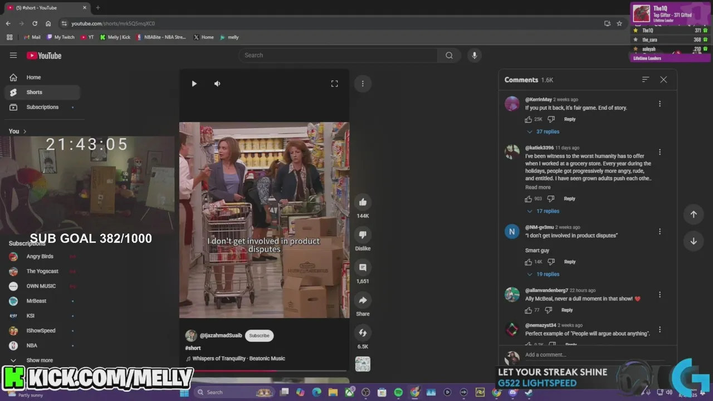Image resolution: width=713 pixels, height=401 pixels.
Task: Go back in browser
Action: click(8, 23)
